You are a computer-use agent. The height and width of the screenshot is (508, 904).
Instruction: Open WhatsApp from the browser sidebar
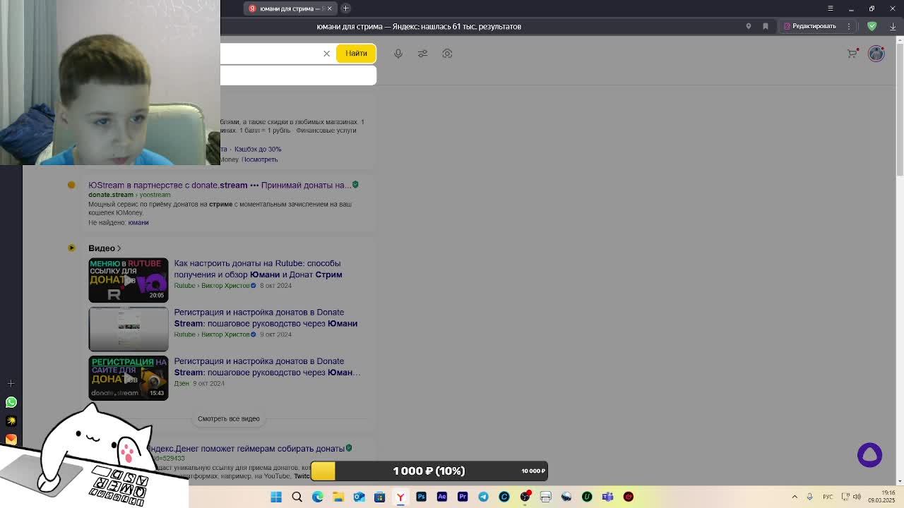(x=11, y=402)
